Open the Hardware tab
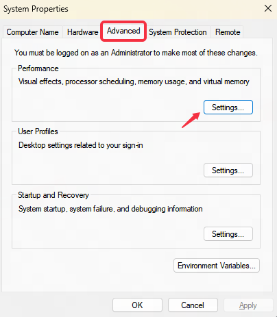 (82, 32)
